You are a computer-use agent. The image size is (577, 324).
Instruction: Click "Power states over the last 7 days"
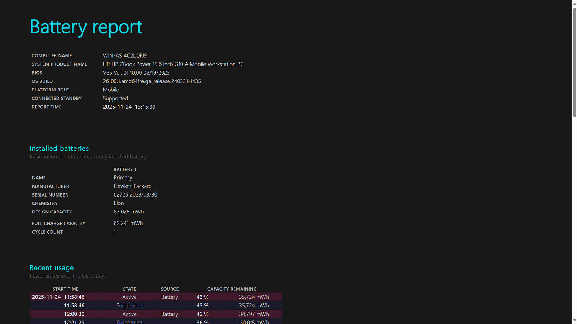[x=68, y=276]
